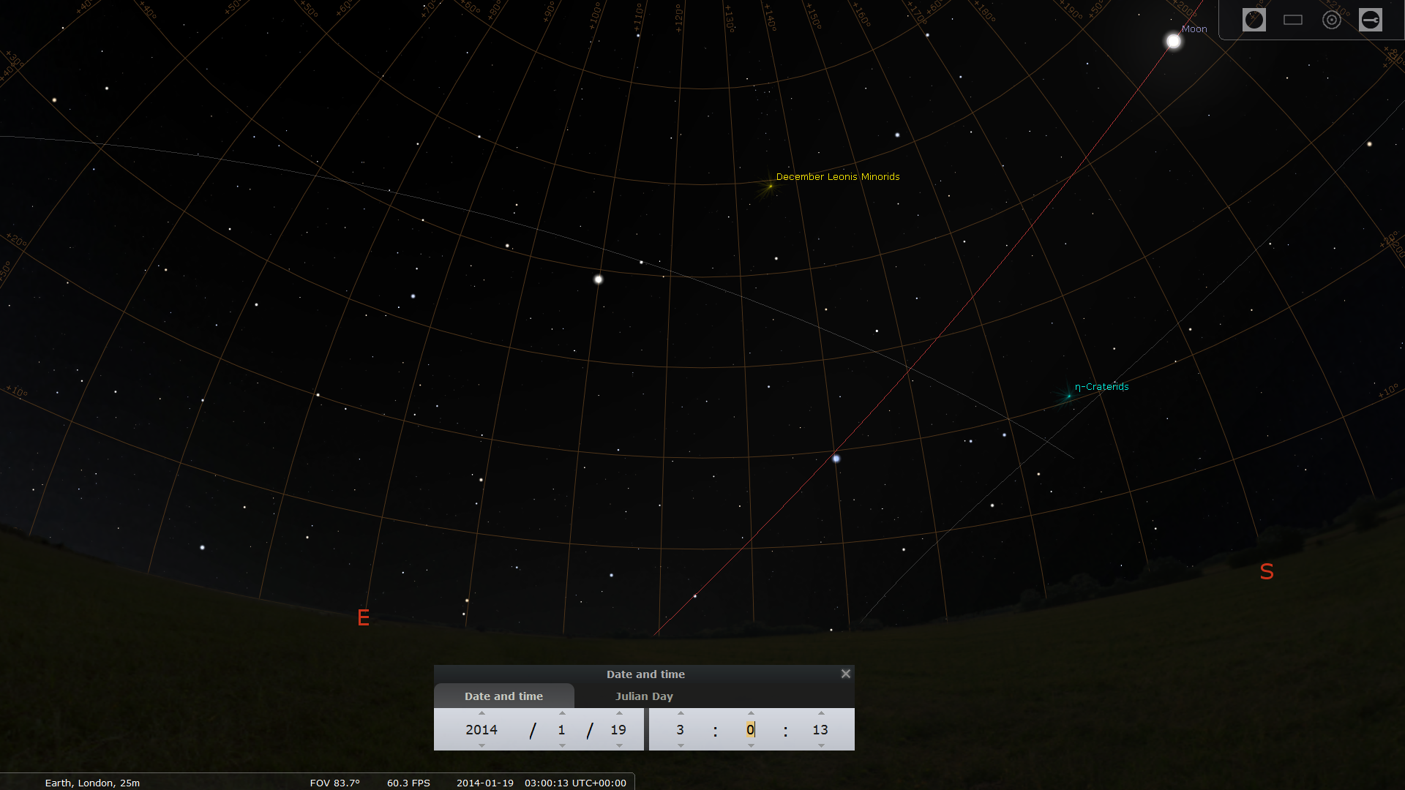
Task: Increase the hour with the up arrow
Action: [x=681, y=713]
